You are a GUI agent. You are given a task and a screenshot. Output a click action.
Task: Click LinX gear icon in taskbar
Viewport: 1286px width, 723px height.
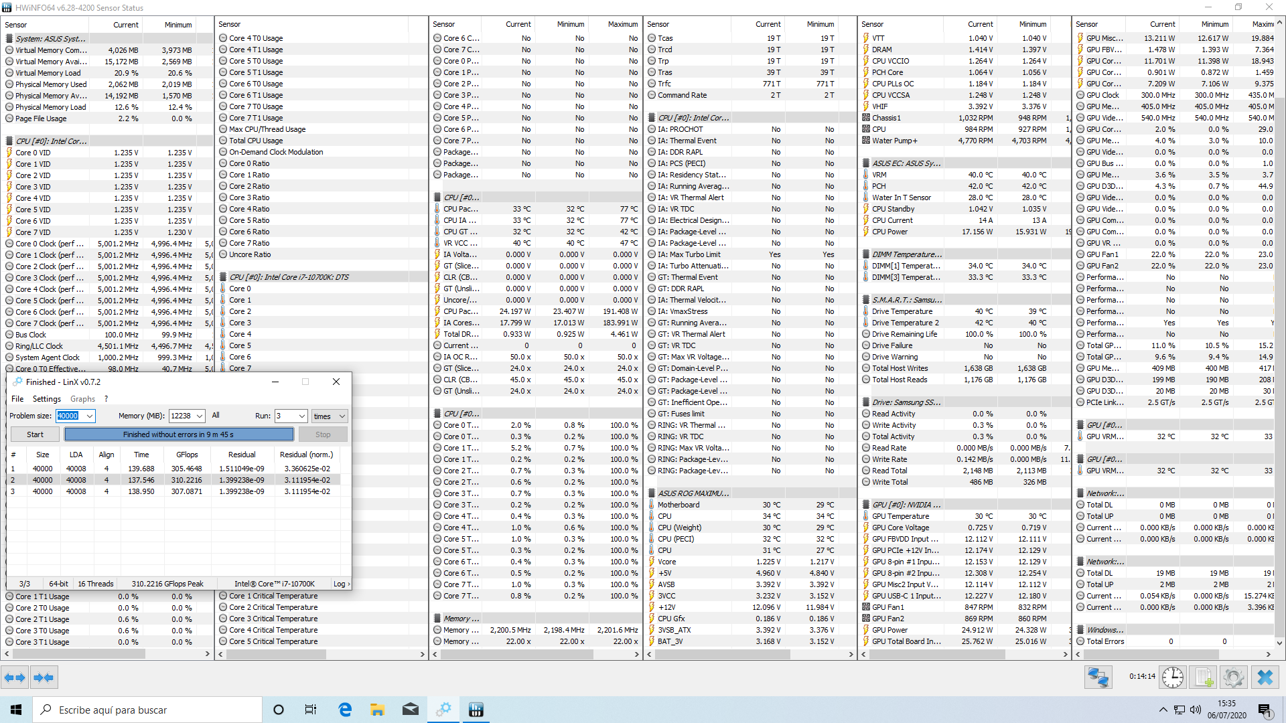coord(443,710)
